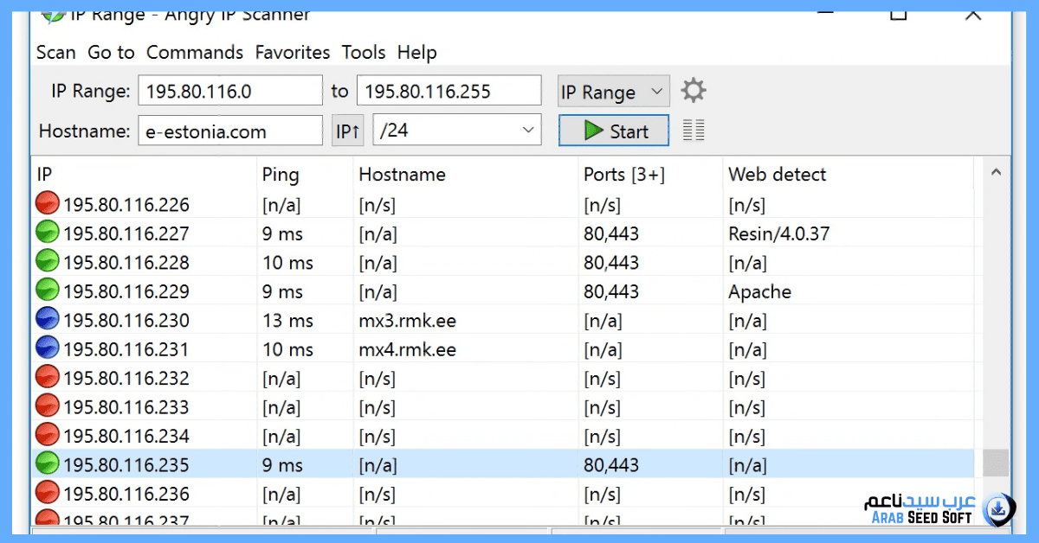Open the Favorites menu
This screenshot has height=543, width=1039.
(293, 53)
